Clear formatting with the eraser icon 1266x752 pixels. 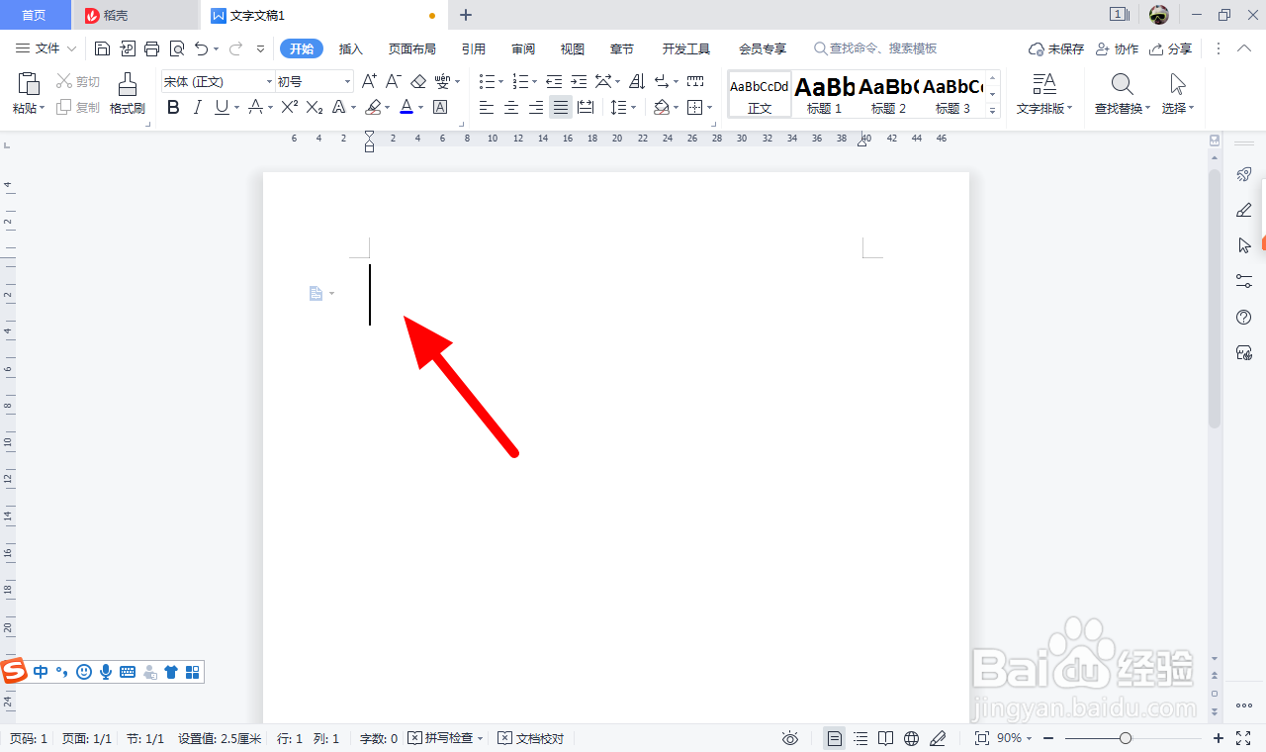tap(418, 81)
